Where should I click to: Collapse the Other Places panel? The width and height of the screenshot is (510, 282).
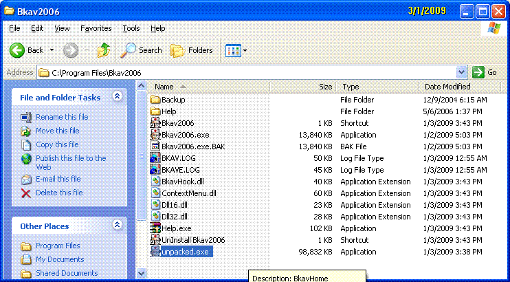click(x=117, y=224)
